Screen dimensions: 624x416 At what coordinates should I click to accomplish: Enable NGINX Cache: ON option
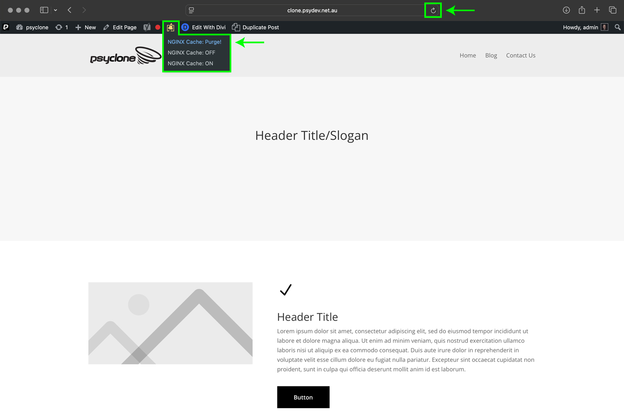coord(190,63)
